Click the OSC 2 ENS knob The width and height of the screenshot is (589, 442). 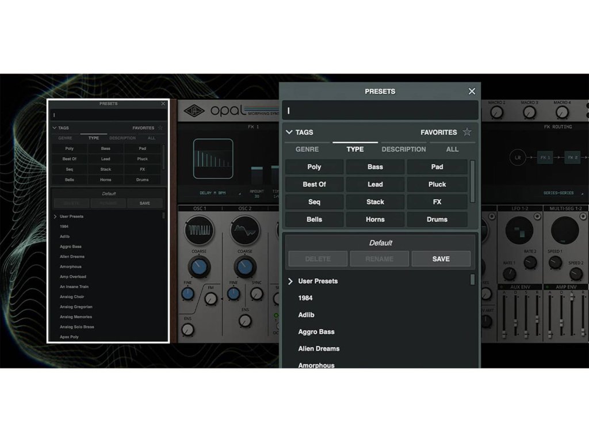pos(245,321)
